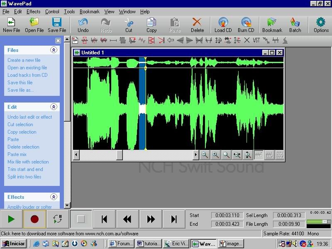Open the Effects menu
Image resolution: width=332 pixels, height=249 pixels.
[x=34, y=12]
